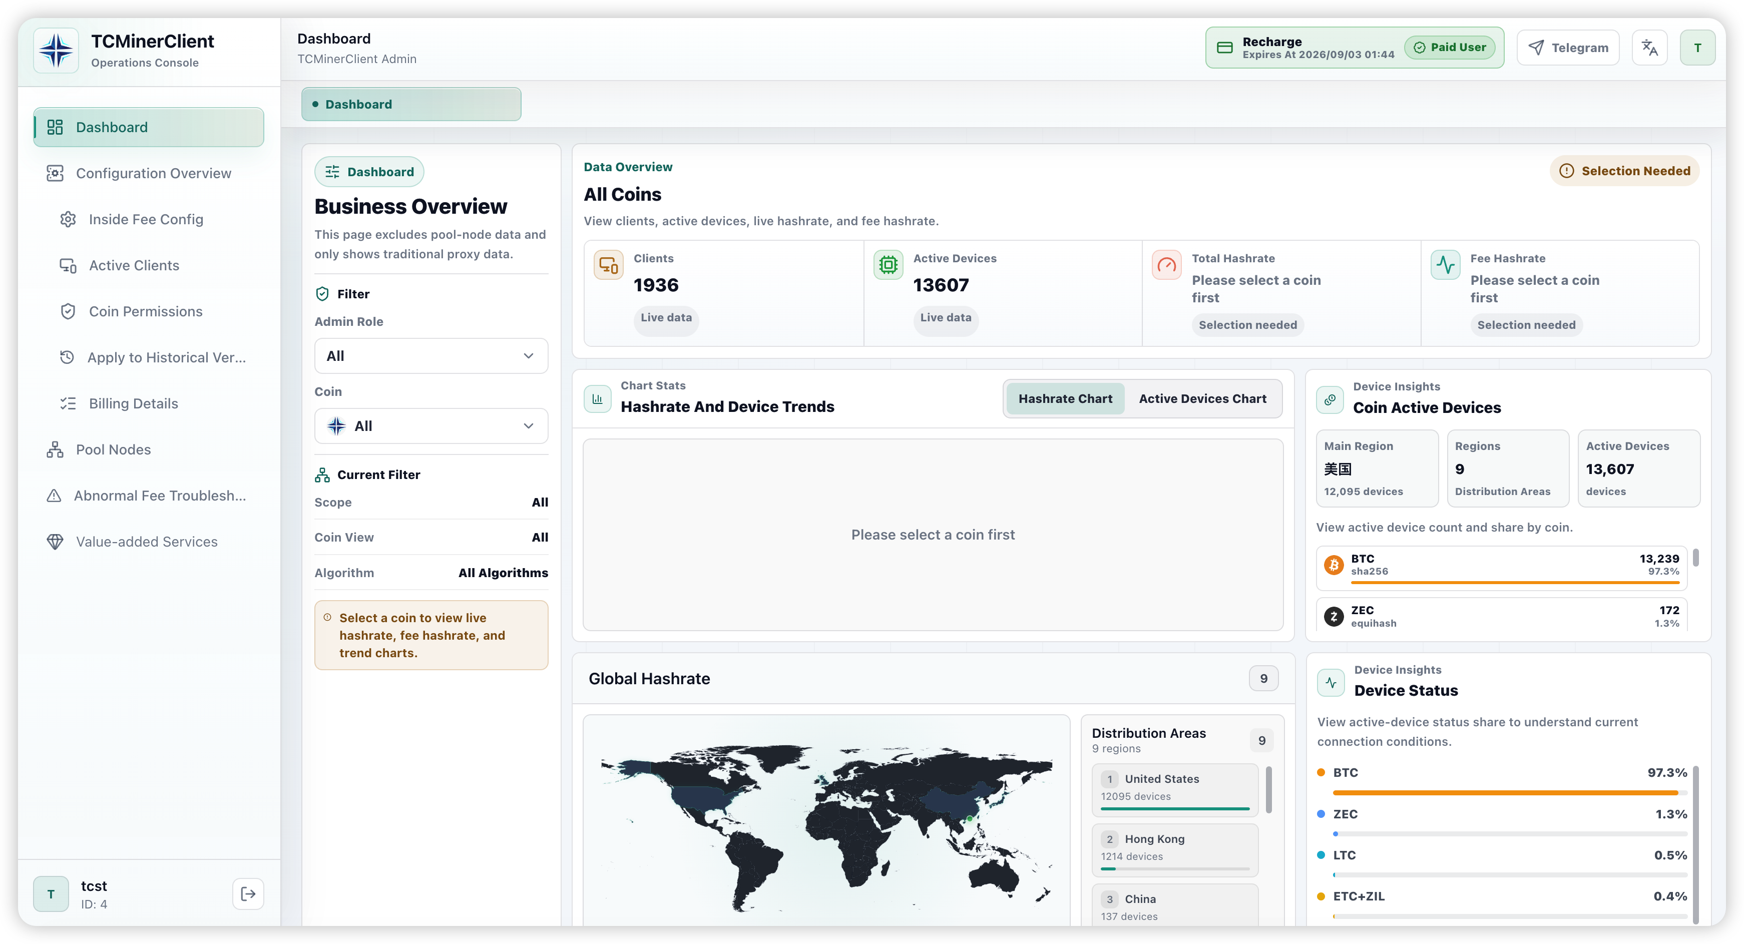Click the world hashrate map
The height and width of the screenshot is (944, 1744).
pos(826,821)
